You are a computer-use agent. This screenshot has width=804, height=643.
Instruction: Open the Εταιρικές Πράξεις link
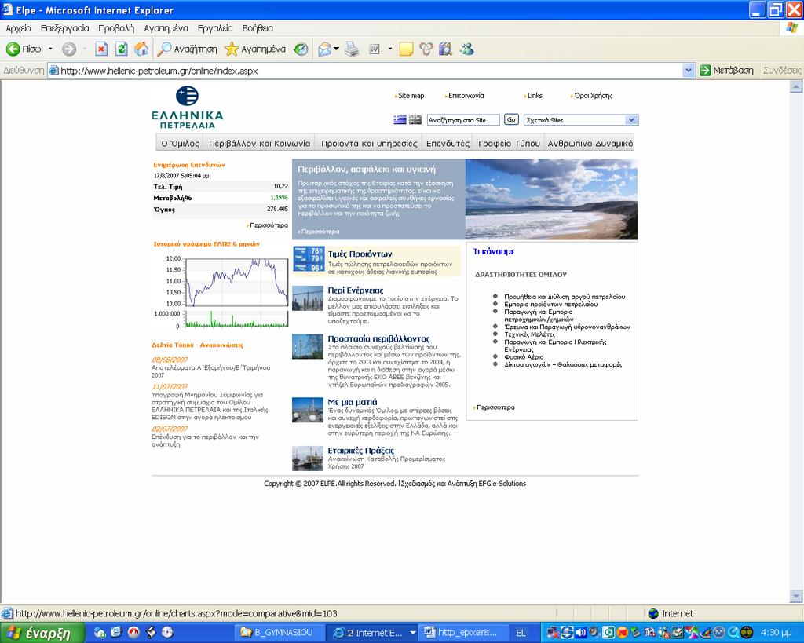360,450
